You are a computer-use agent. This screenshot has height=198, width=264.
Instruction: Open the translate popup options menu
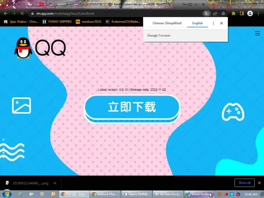click(x=213, y=23)
